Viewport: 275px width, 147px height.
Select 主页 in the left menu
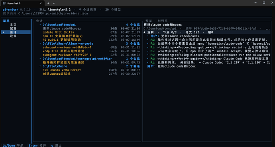(x=13, y=25)
